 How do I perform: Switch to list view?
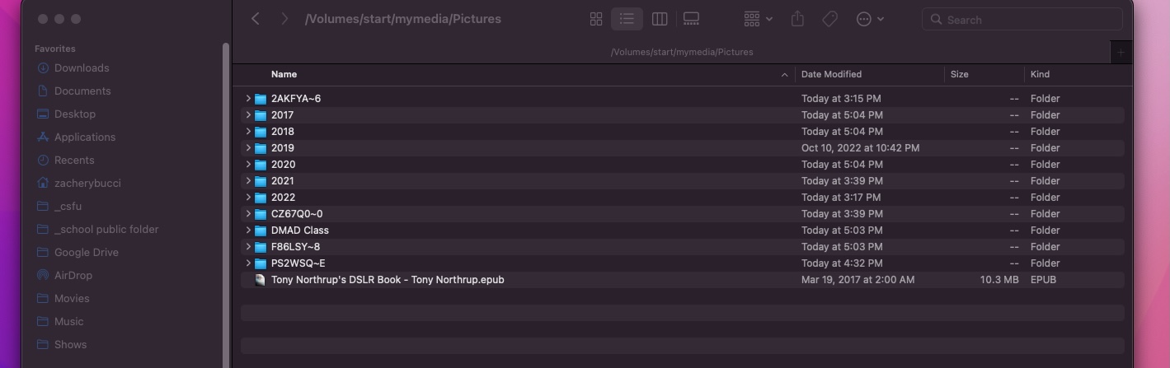point(627,19)
